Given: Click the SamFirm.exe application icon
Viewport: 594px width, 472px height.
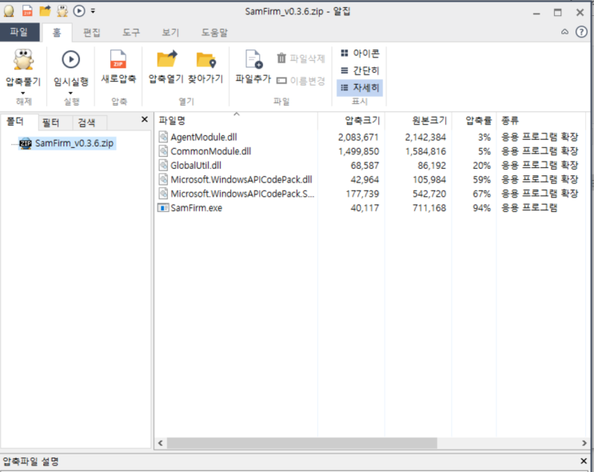Looking at the screenshot, I should point(163,208).
